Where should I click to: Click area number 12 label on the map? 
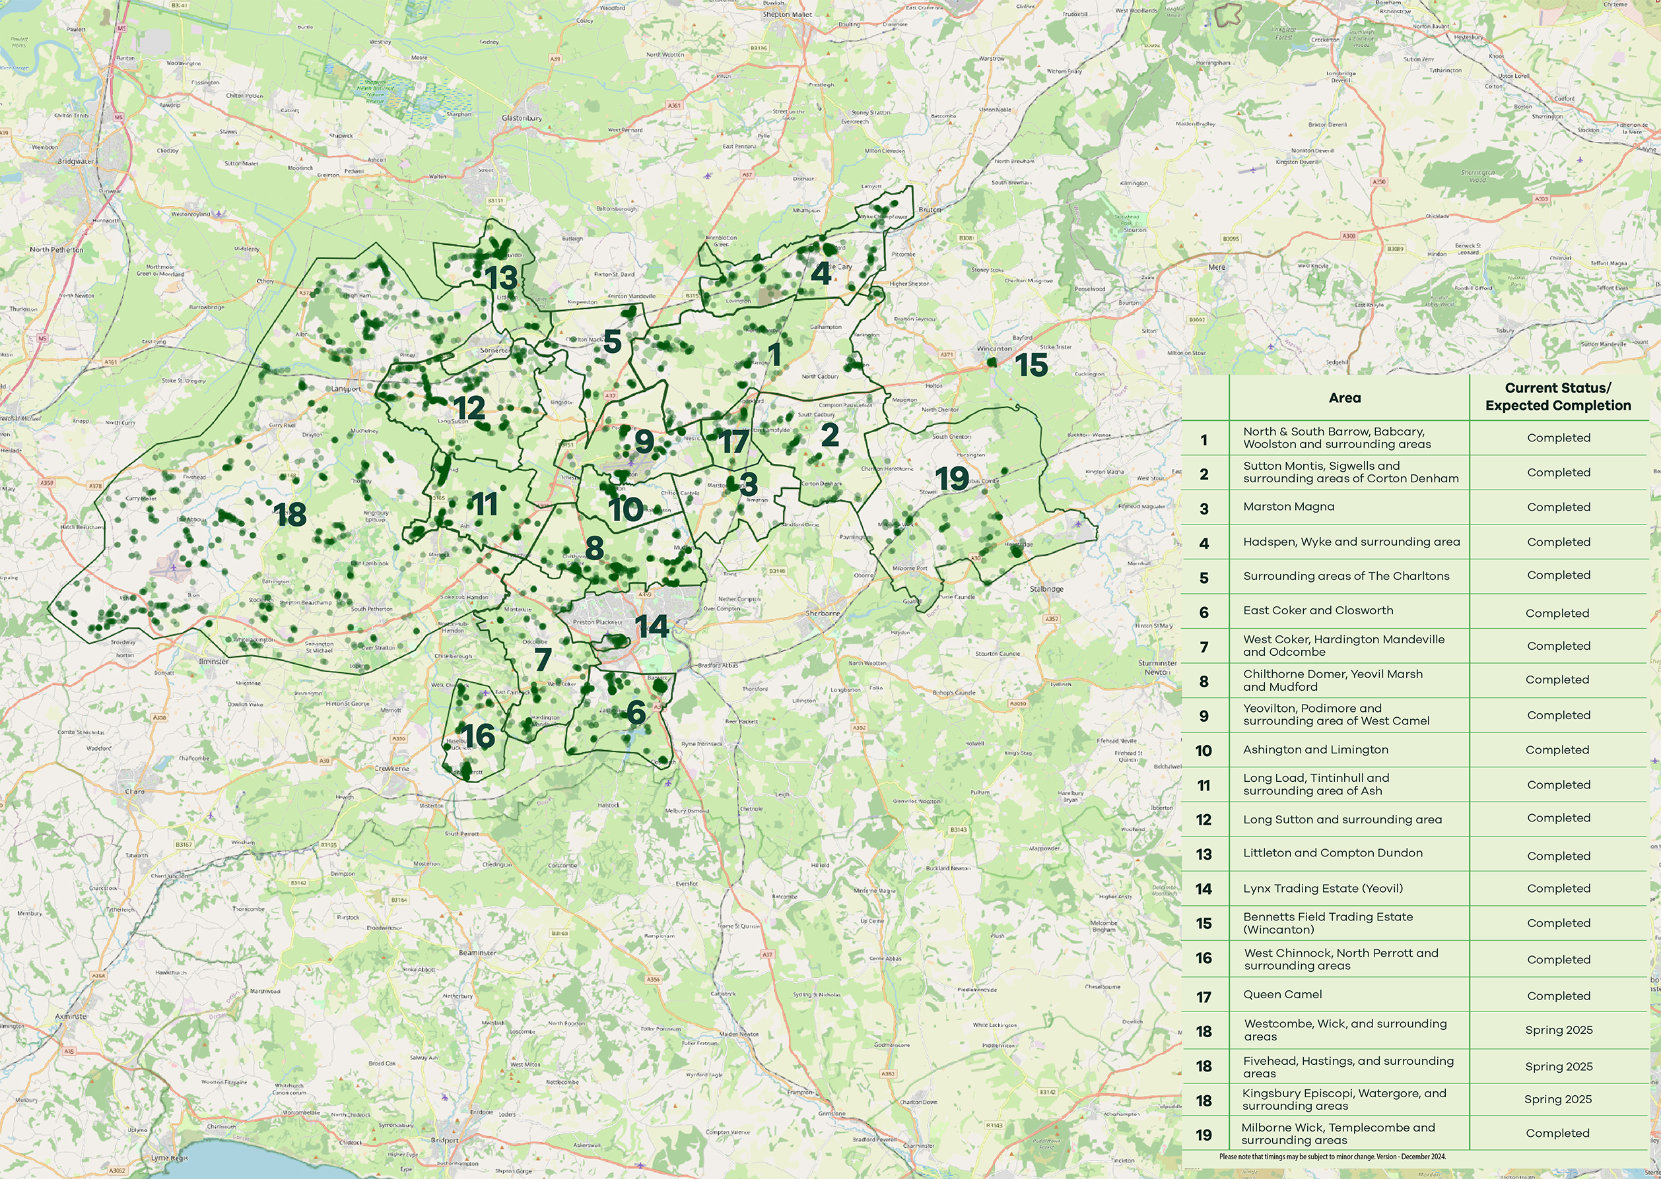click(469, 408)
